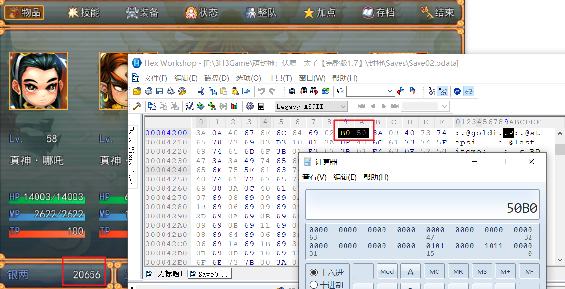Click the Copy icon in toolbar
Viewport: 565px width, 289px height.
click(213, 91)
